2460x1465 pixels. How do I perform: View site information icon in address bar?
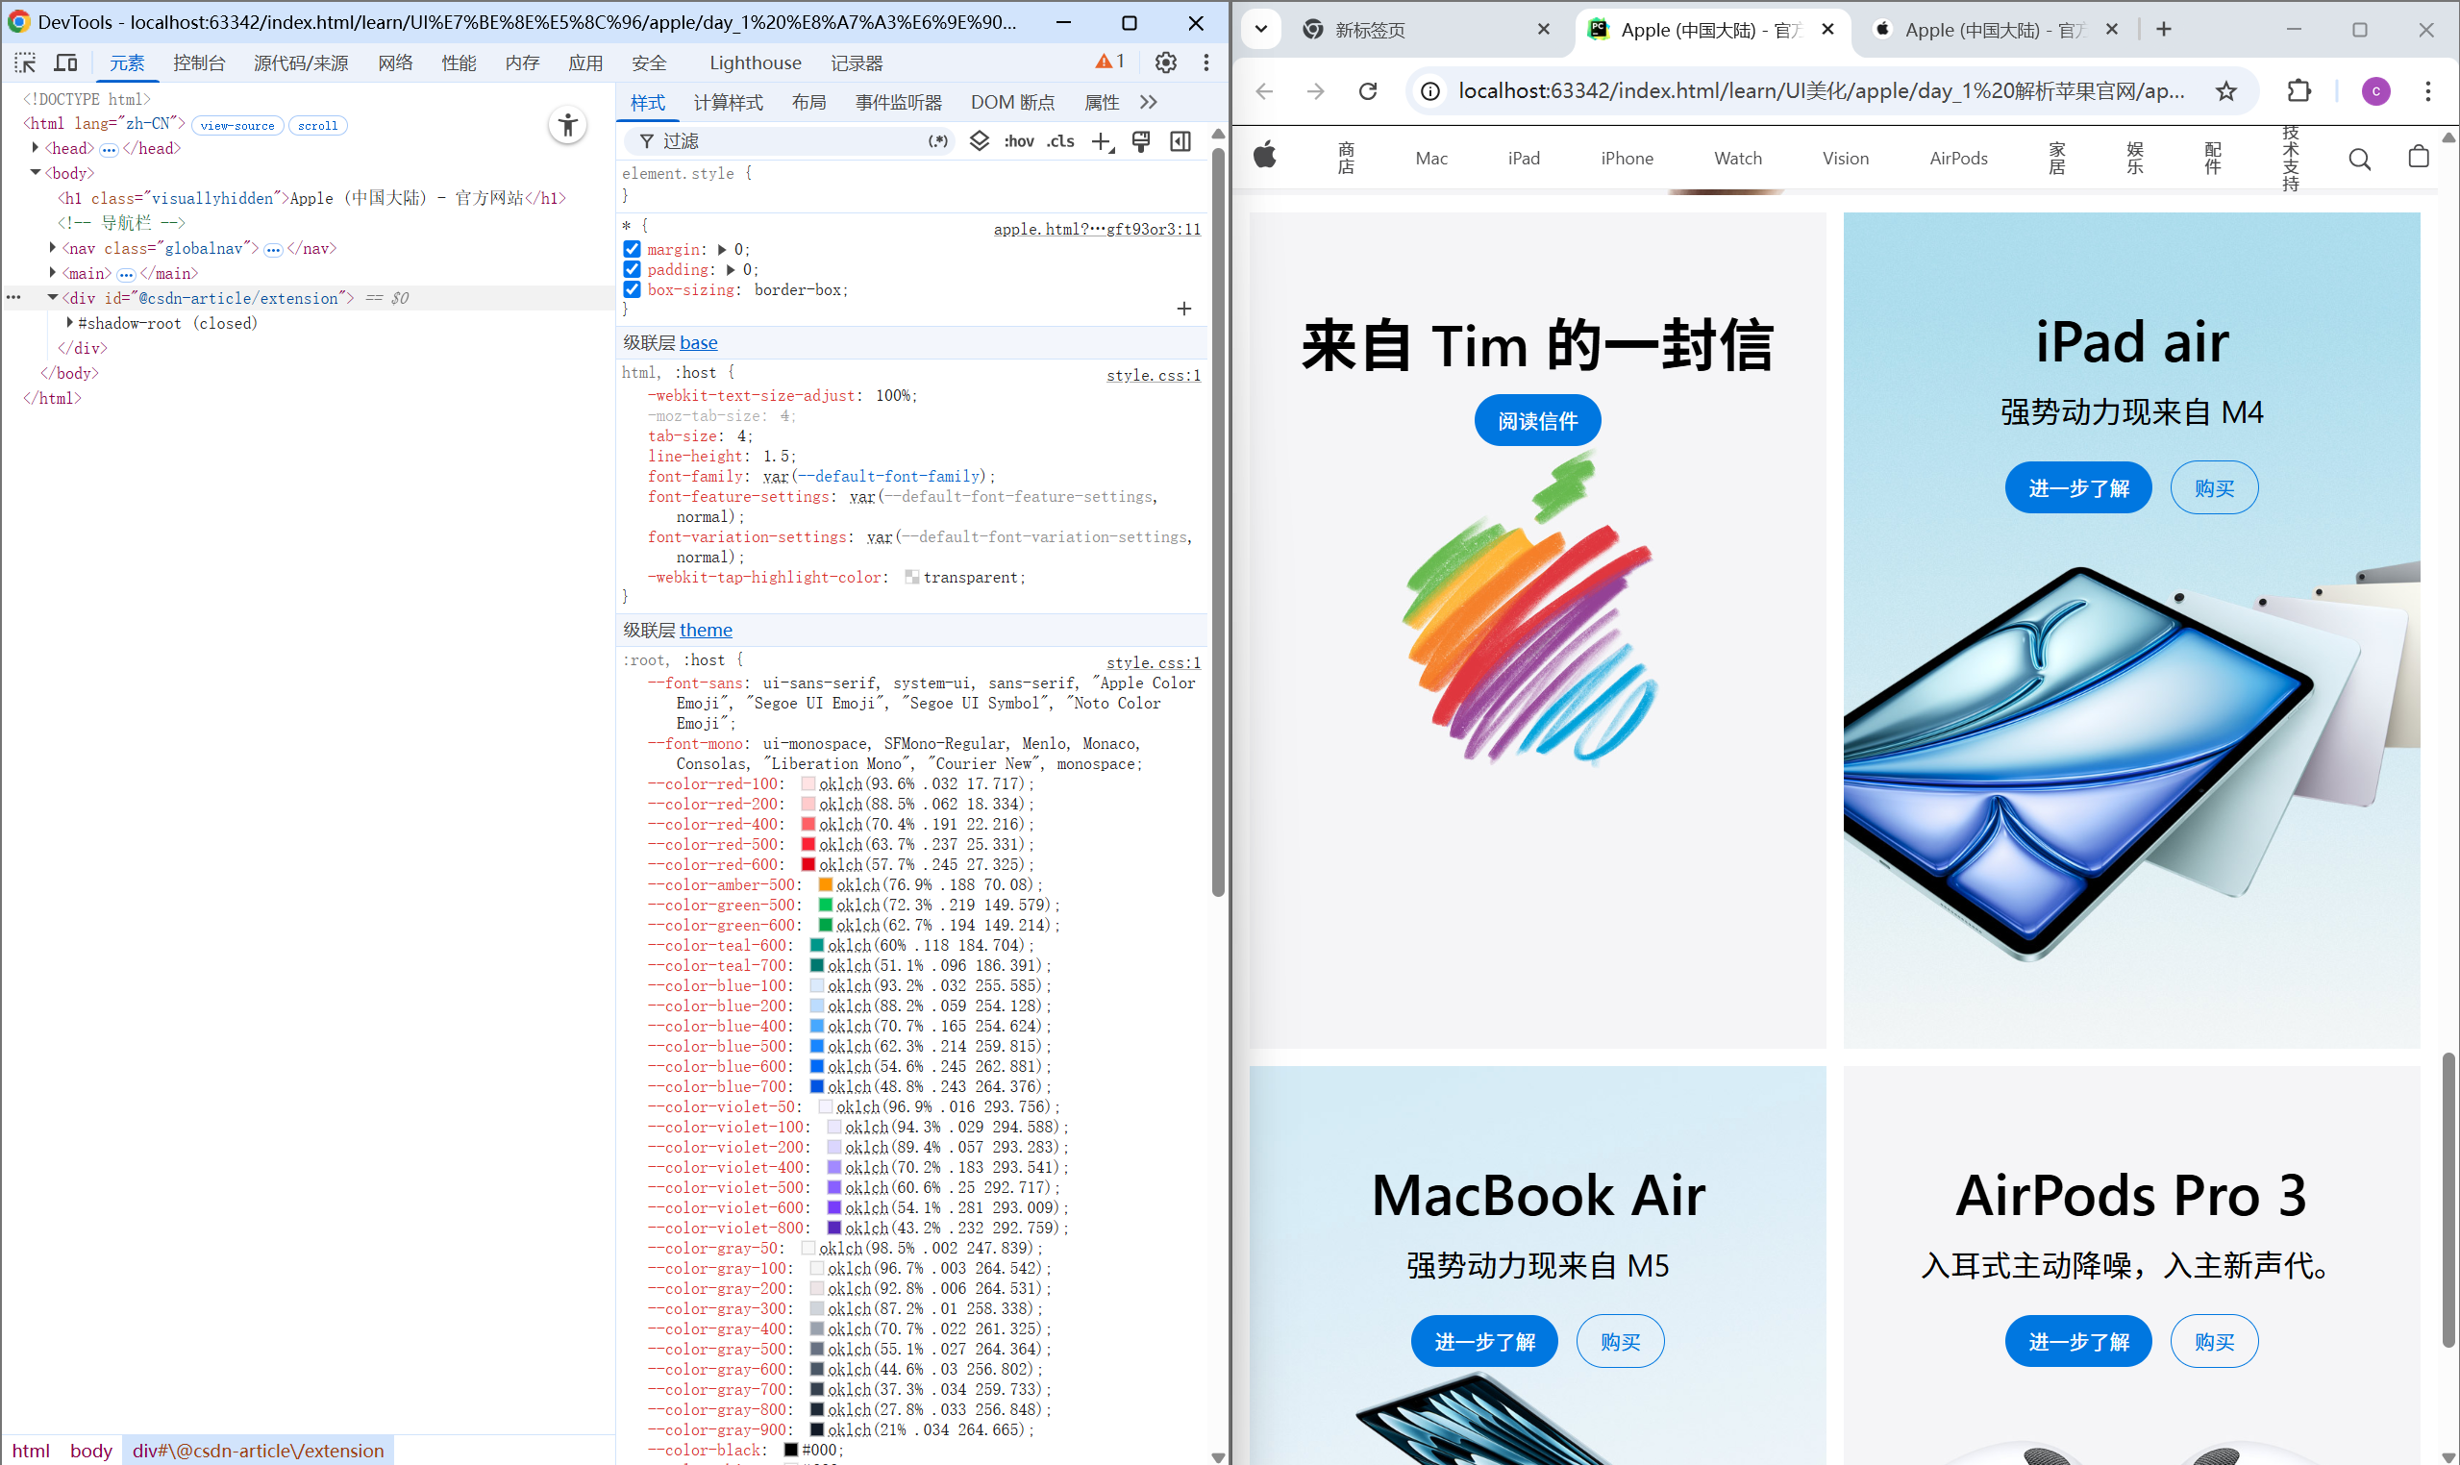(x=1429, y=92)
